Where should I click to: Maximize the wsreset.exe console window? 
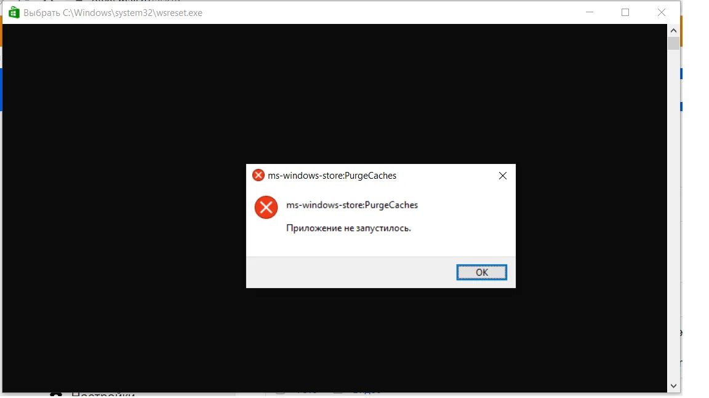(x=625, y=12)
